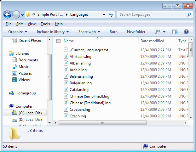The height and width of the screenshot is (152, 196).
Task: Open the Edit menu
Action: [19, 24]
